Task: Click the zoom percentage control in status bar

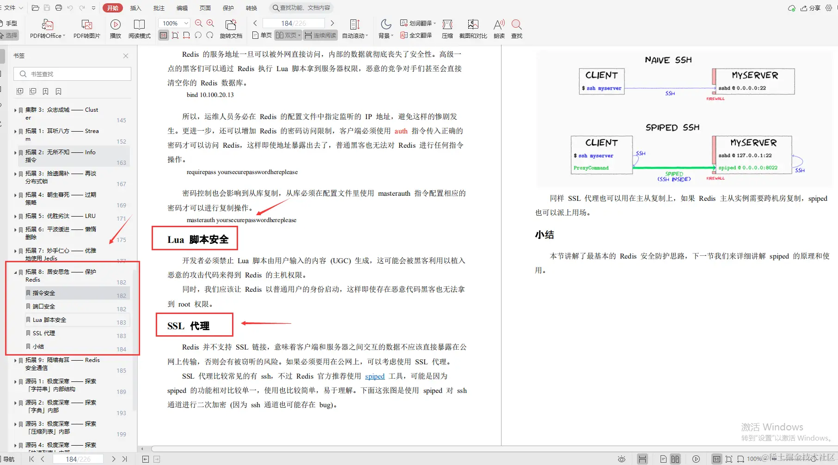Action: coord(754,459)
